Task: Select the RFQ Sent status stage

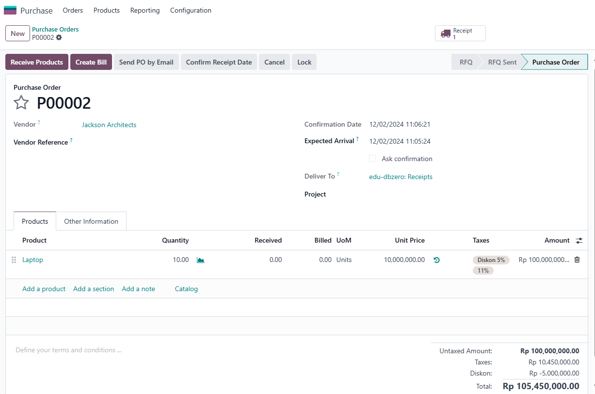Action: point(502,62)
